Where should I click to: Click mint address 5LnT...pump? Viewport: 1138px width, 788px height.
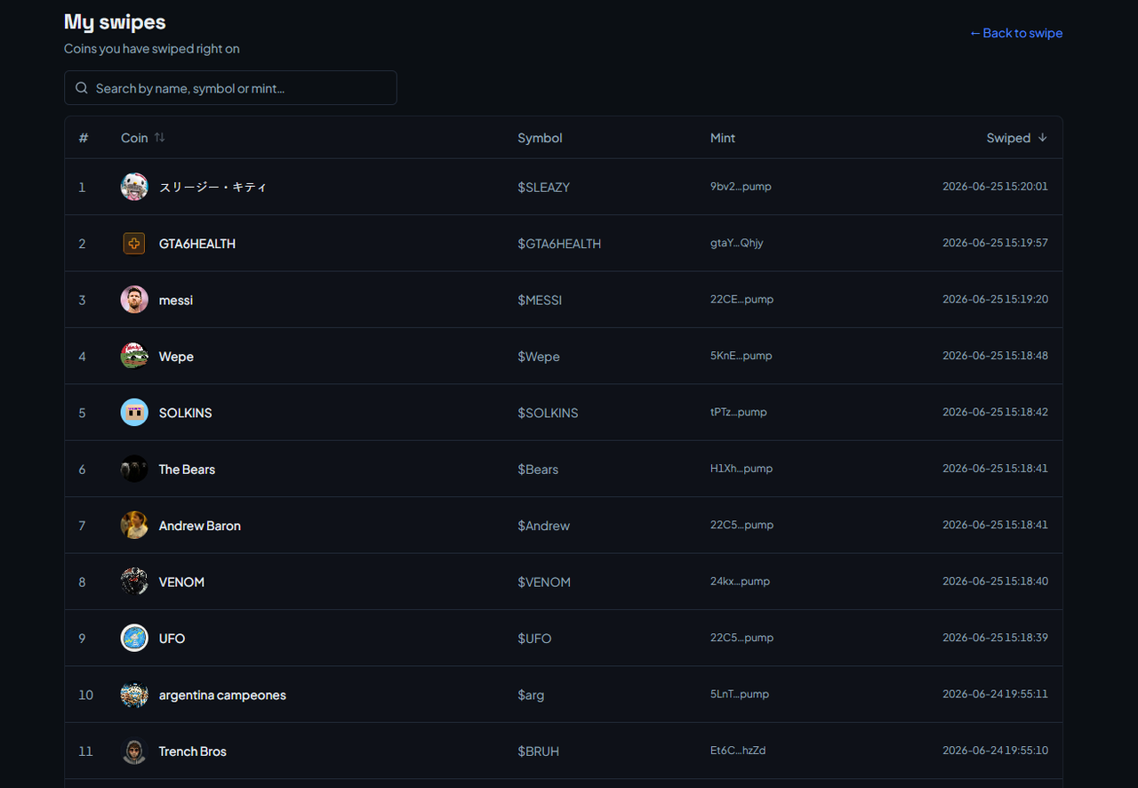tap(740, 694)
